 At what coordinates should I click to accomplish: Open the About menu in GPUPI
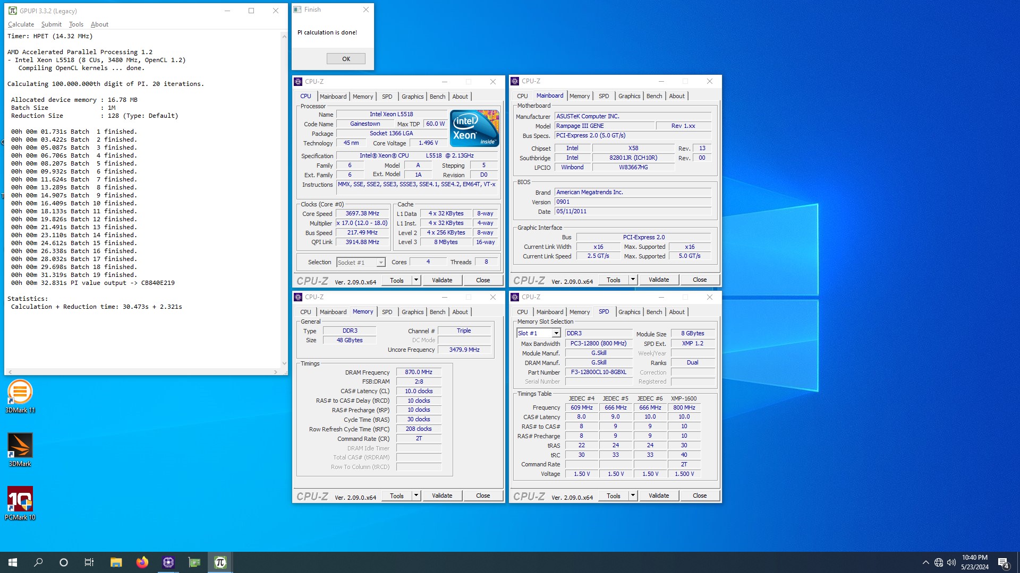99,24
